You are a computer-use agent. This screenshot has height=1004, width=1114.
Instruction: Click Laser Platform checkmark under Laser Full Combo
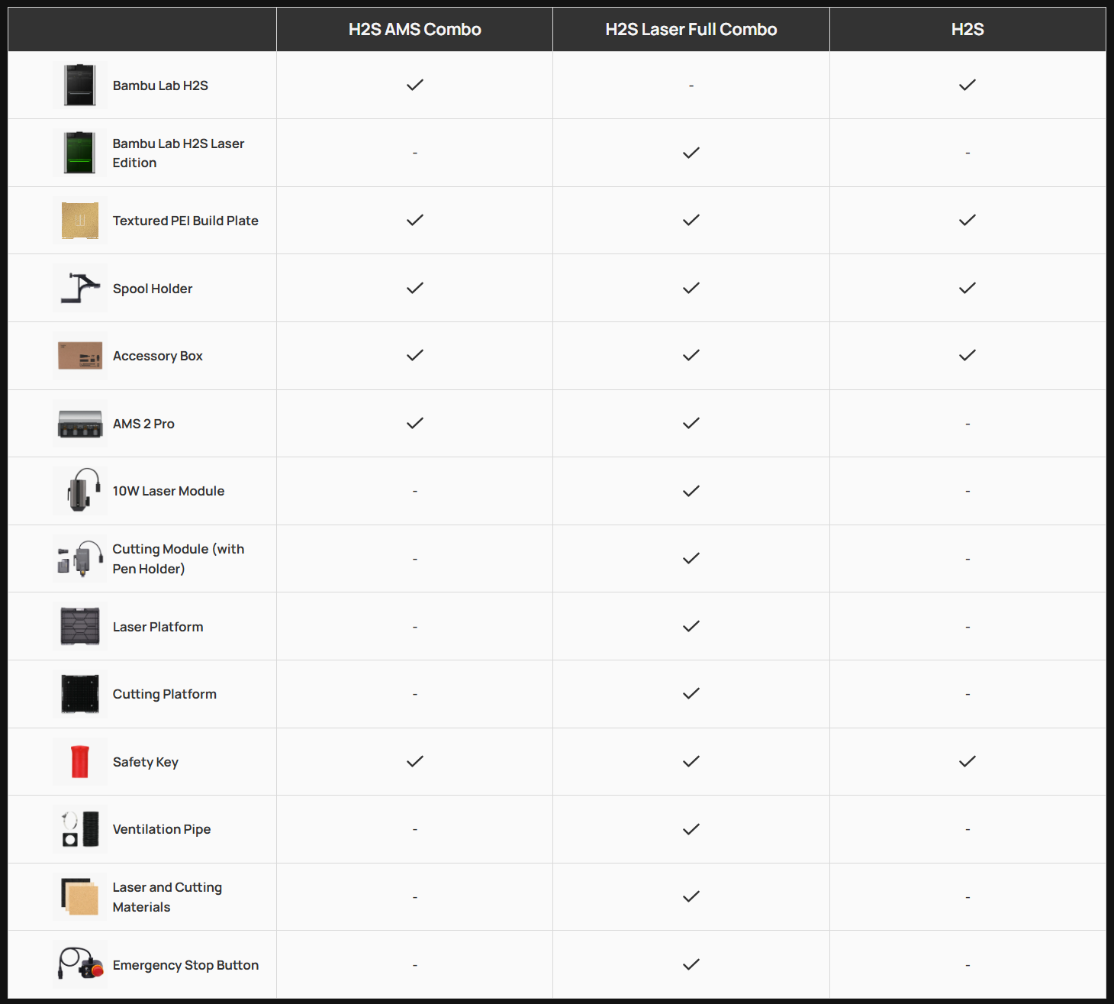[691, 627]
